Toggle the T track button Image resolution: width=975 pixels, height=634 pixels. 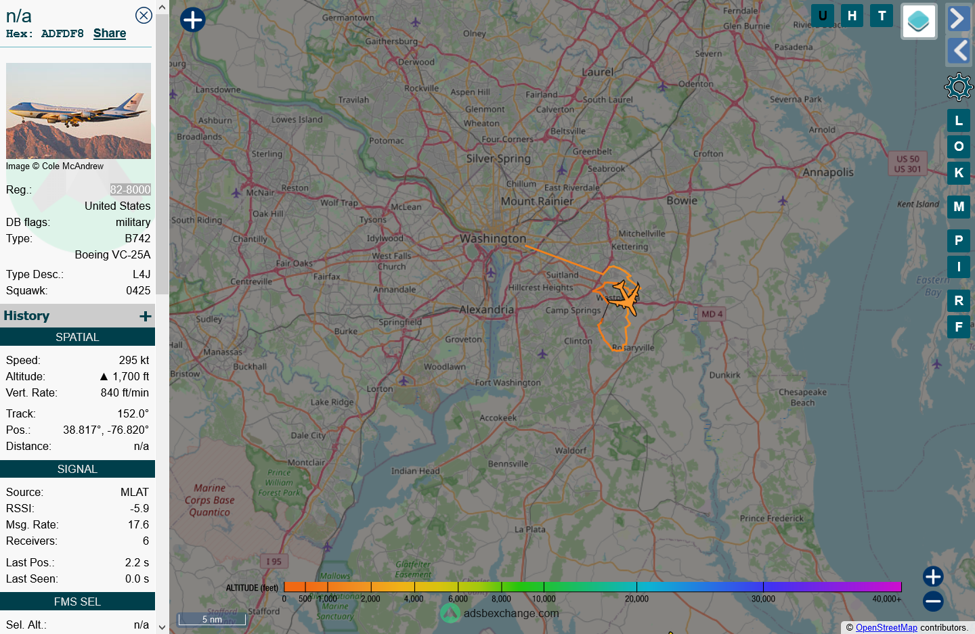pyautogui.click(x=882, y=16)
